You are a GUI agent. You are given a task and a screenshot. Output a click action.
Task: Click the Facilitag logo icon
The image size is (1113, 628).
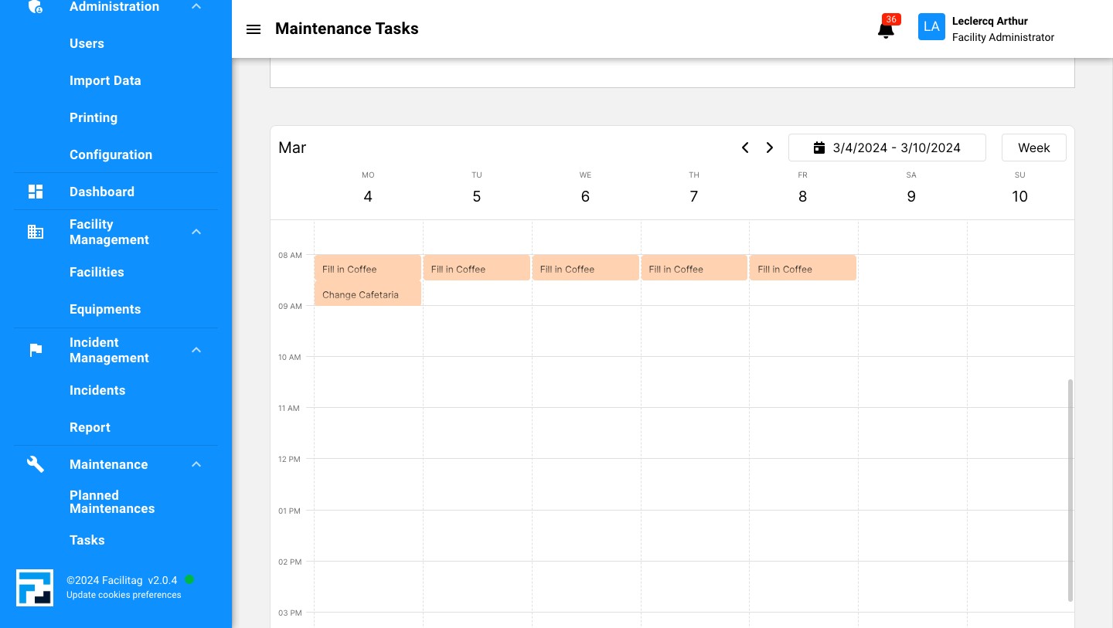[x=35, y=588]
